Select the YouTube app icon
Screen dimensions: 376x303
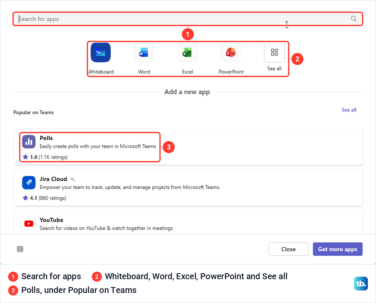(29, 224)
